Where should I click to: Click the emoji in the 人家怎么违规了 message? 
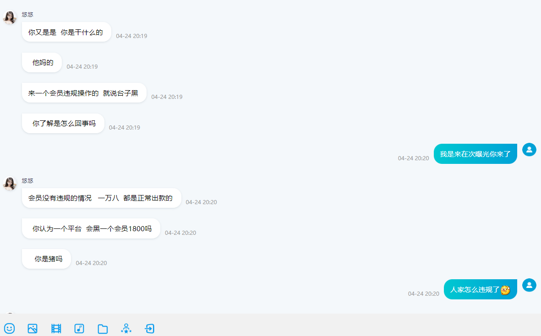click(x=505, y=290)
